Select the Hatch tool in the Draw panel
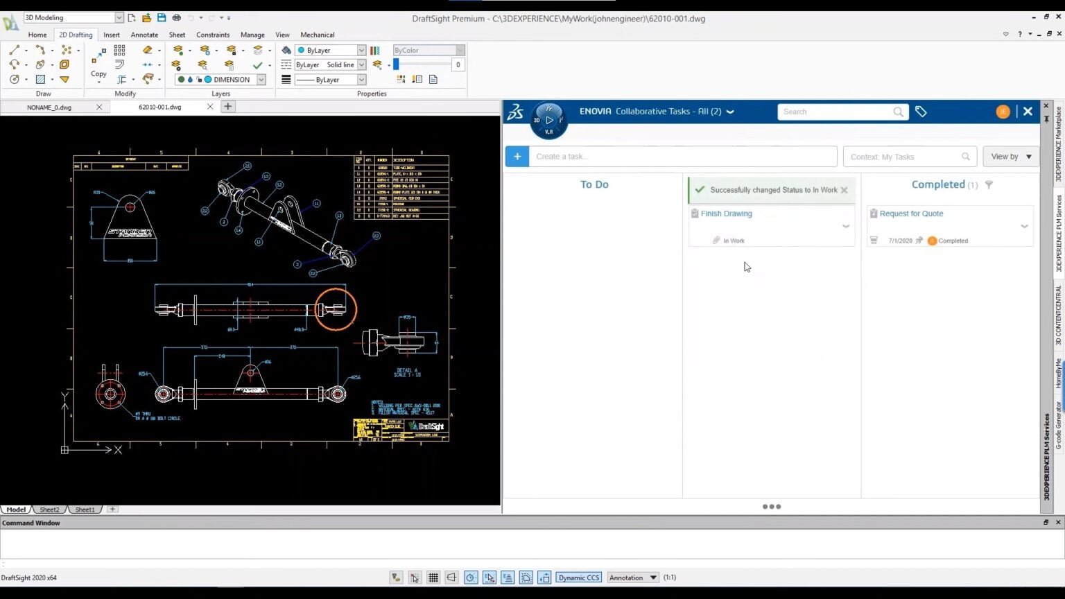Image resolution: width=1065 pixels, height=599 pixels. pos(41,78)
